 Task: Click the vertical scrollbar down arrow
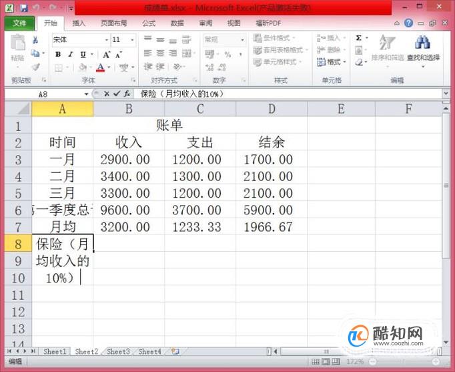(446, 342)
